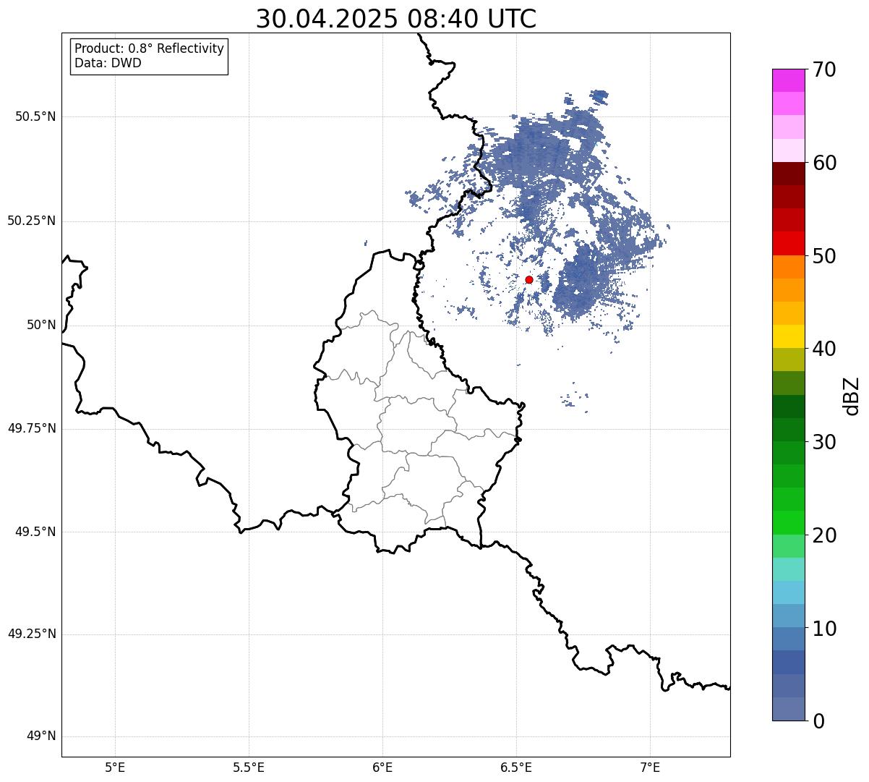Click the 49.25°N latitude label

(x=31, y=634)
